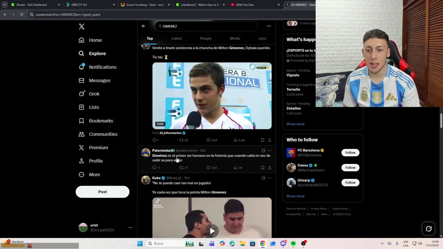Share the Dybala video post
This screenshot has height=249, width=443.
[270, 140]
